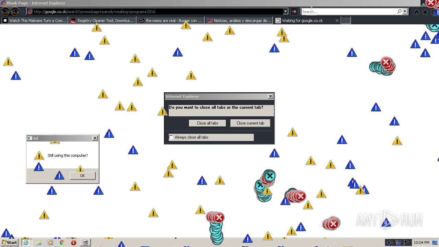This screenshot has height=247, width=439.
Task: Click 'Close all tabs' button
Action: pyautogui.click(x=207, y=123)
